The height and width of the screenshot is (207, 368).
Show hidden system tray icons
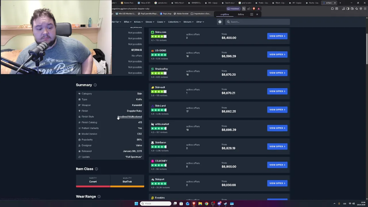click(x=334, y=204)
